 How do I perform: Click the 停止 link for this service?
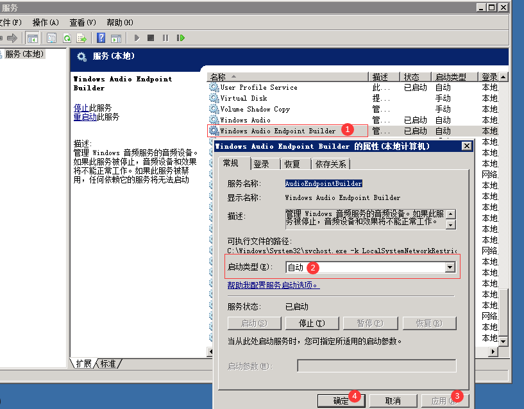81,108
